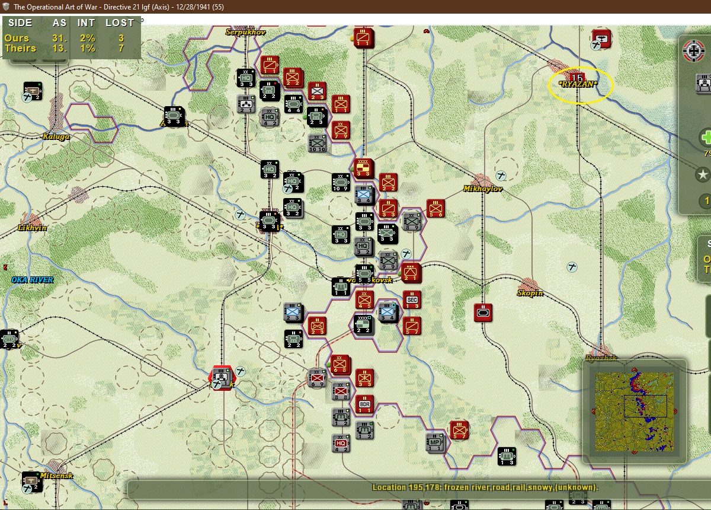Viewport: 711px width, 510px height.
Task: Select the black HQ 3-3 near Serpukhov
Action: (x=246, y=78)
